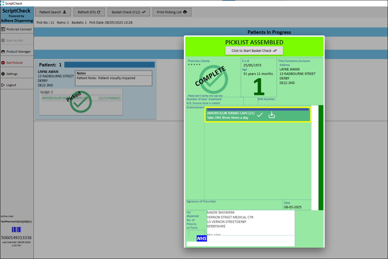
Task: Click the Patient Note text in Notes box
Action: [106, 78]
